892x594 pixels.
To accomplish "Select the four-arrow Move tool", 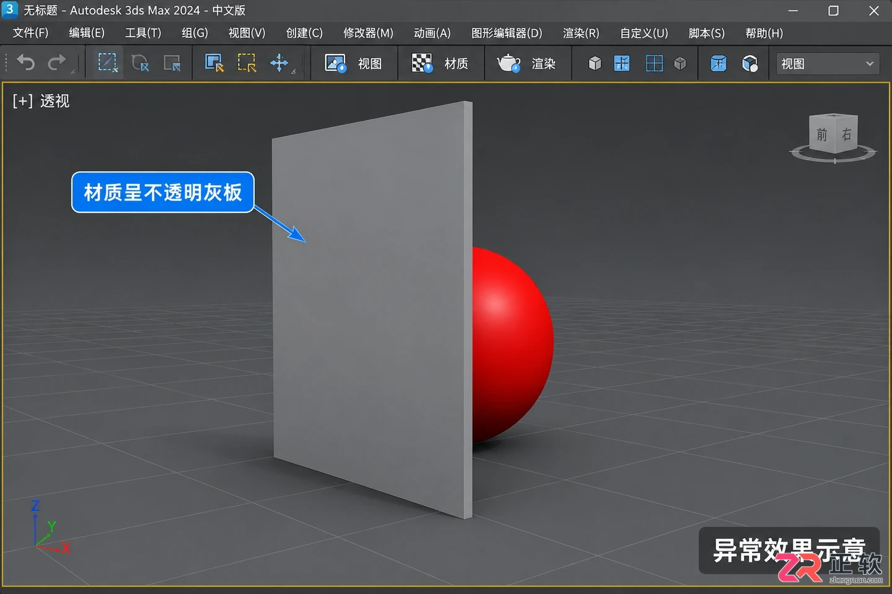I will point(279,62).
